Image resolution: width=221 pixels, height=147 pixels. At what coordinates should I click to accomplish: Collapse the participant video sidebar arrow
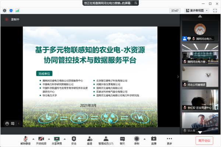[178, 77]
